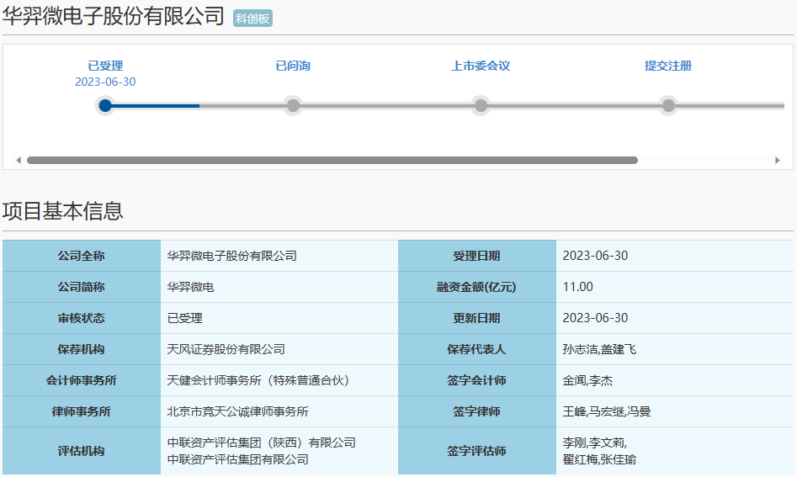Screen dimensions: 797x477
Task: Click the 受理日期 header cell
Action: point(477,256)
